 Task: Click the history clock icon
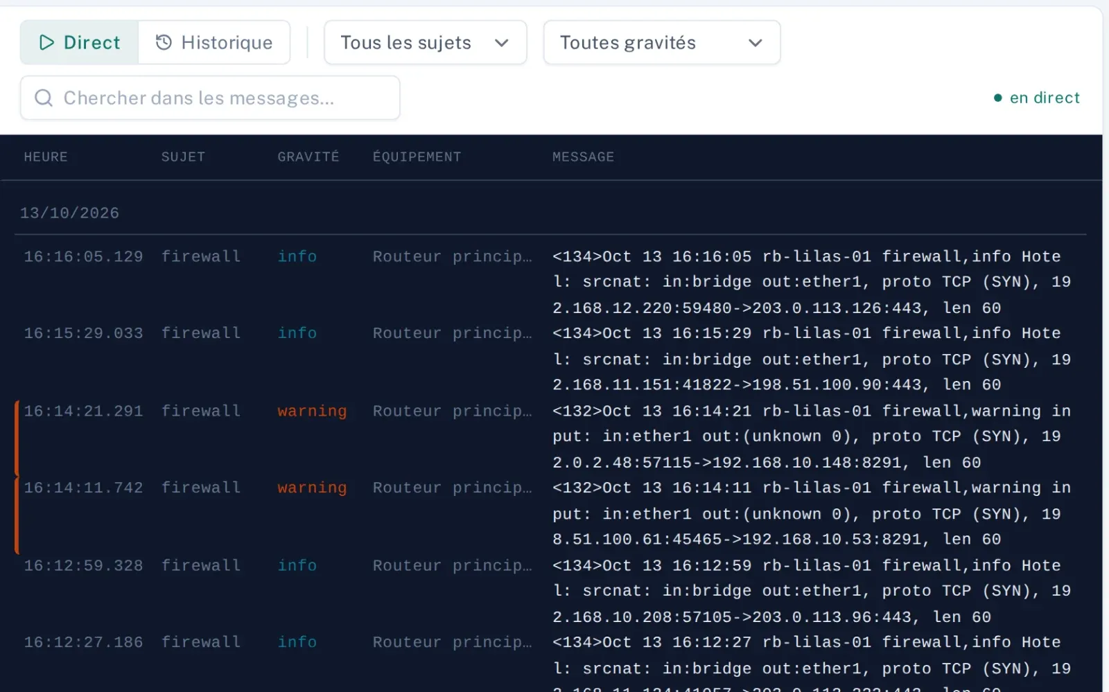point(164,42)
